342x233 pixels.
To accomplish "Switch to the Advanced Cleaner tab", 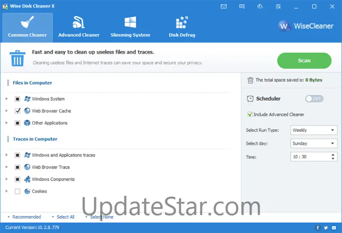I will 79,28.
